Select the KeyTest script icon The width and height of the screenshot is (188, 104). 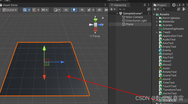point(161,58)
